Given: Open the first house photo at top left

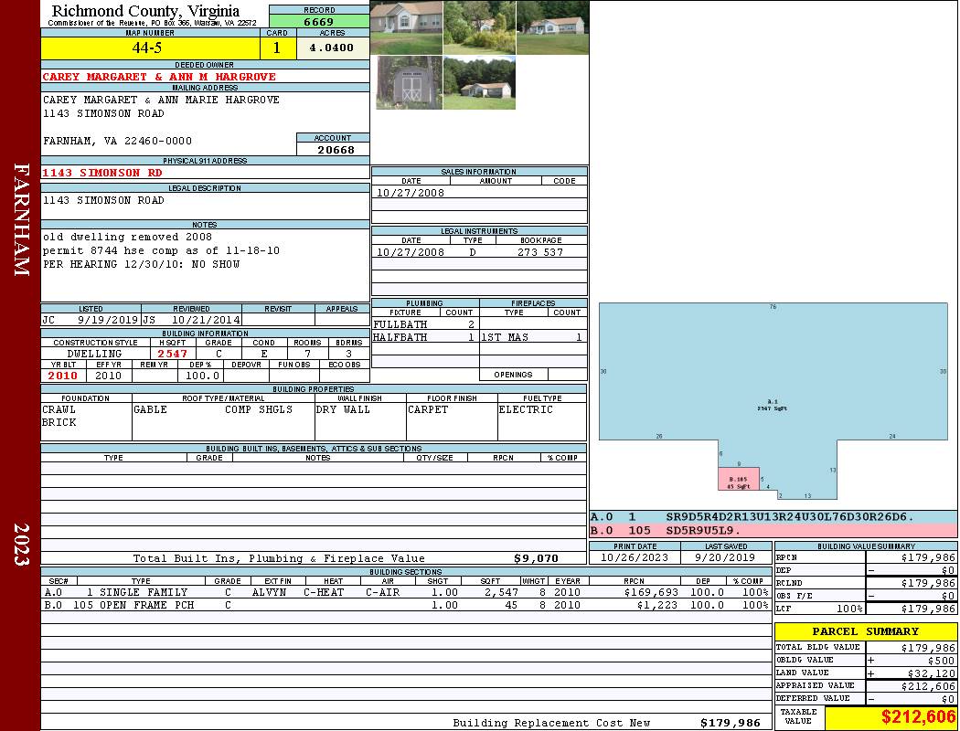Looking at the screenshot, I should coord(406,27).
